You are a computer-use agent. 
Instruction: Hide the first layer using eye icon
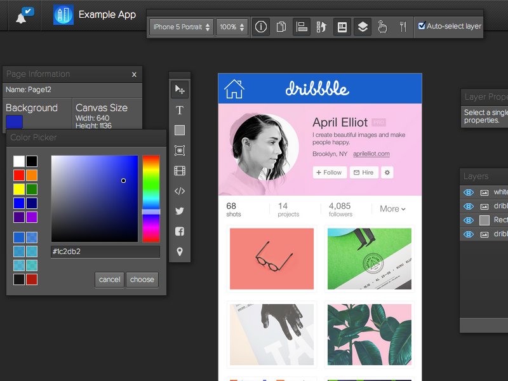point(469,192)
